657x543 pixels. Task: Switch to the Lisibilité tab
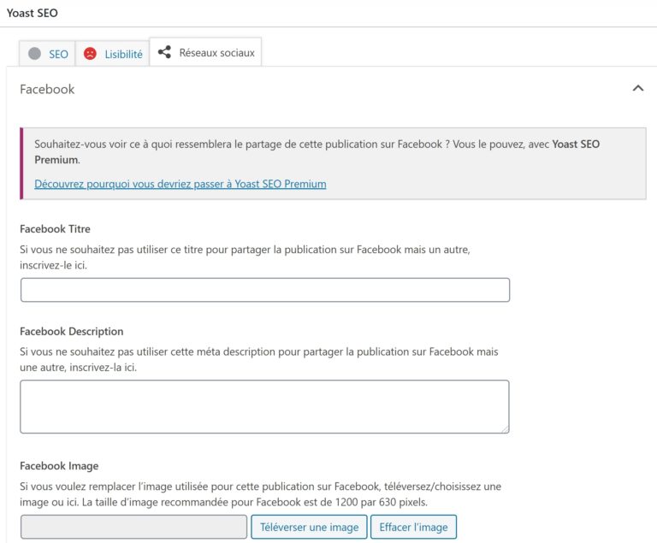coord(112,54)
